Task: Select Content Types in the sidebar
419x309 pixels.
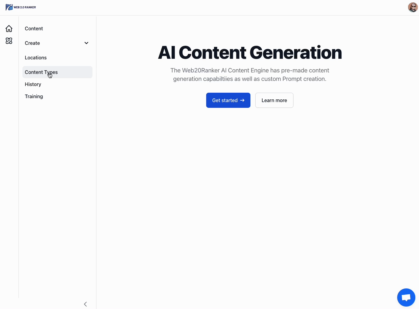Action: [57, 72]
